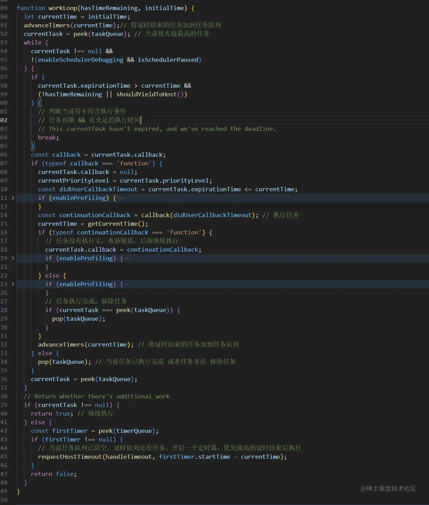Click the fold ellipsis after enableProfiling on line 11

[120, 198]
